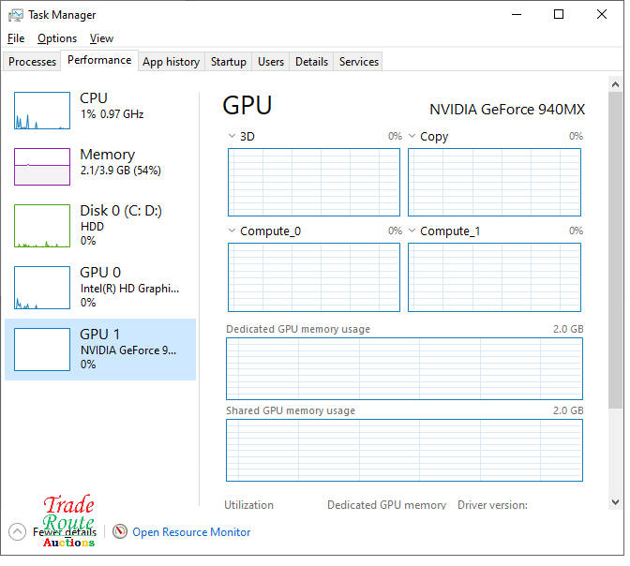
Task: Select the Memory usage mini graph
Action: tap(42, 167)
